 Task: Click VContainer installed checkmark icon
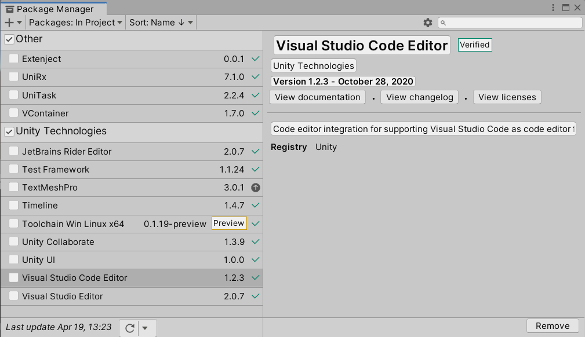(x=256, y=113)
